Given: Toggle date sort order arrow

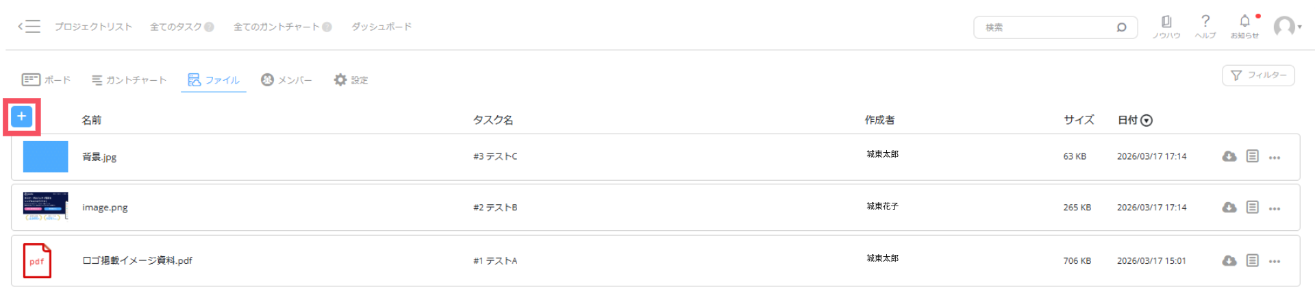Looking at the screenshot, I should point(1147,121).
